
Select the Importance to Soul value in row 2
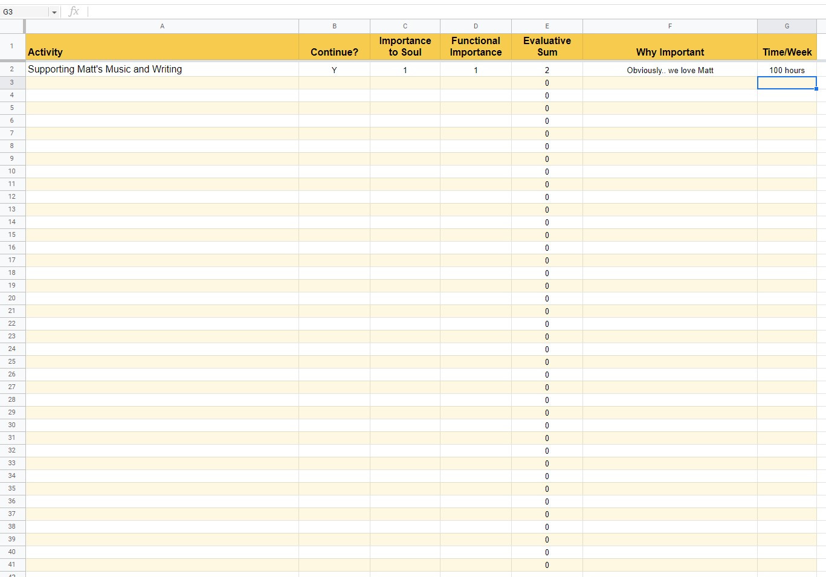[x=405, y=69]
